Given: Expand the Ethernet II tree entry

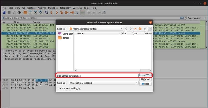Looking at the screenshot, I should 3,53.
